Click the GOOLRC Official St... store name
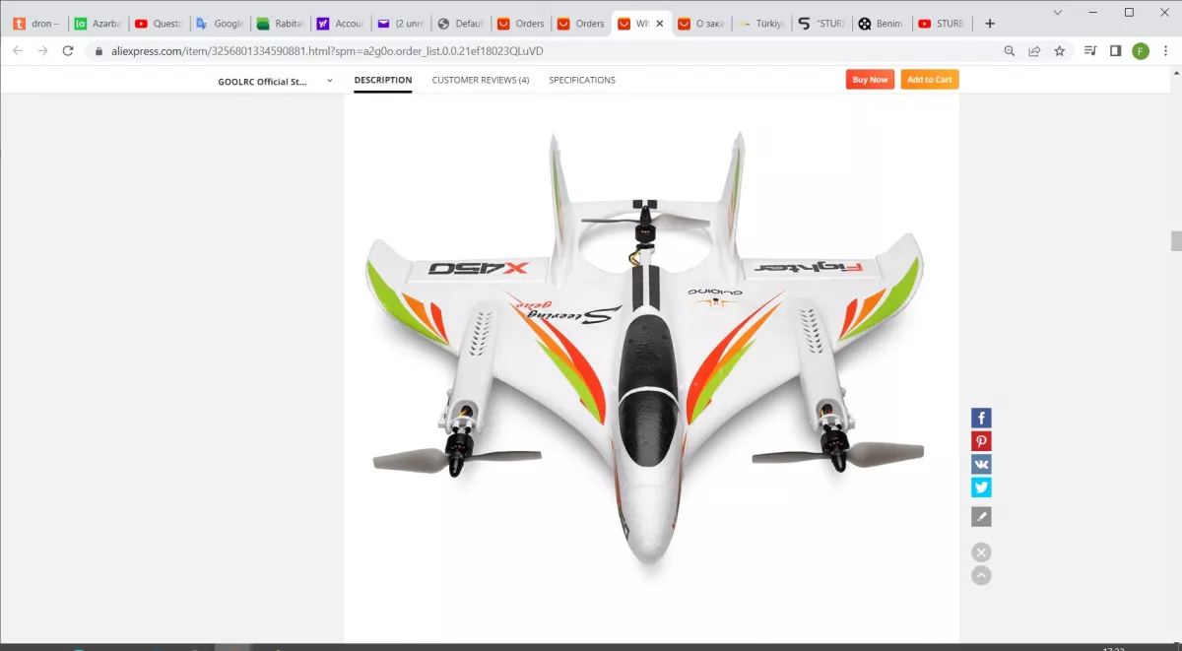This screenshot has width=1182, height=651. click(x=262, y=82)
